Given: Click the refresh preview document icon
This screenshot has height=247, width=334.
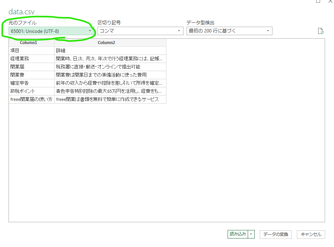Looking at the screenshot, I should (x=320, y=31).
